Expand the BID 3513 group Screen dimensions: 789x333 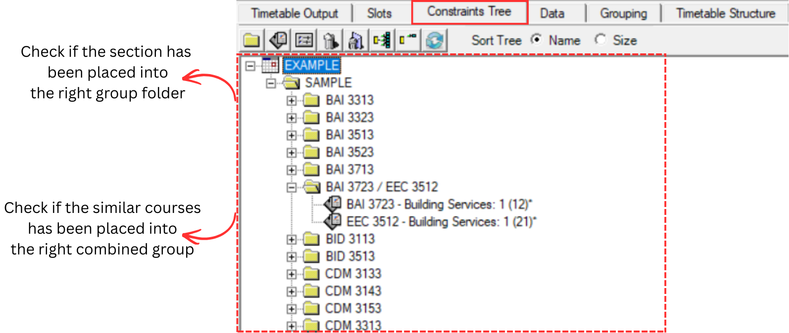coord(292,257)
